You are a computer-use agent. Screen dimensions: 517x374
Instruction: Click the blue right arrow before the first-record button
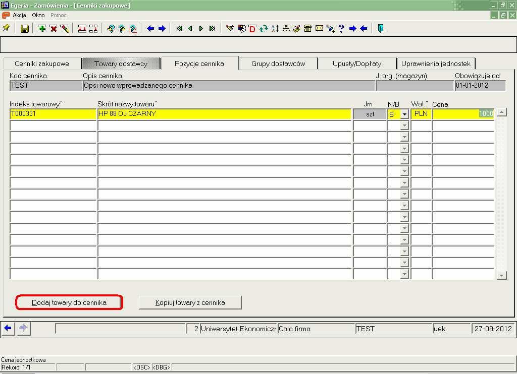coord(162,29)
